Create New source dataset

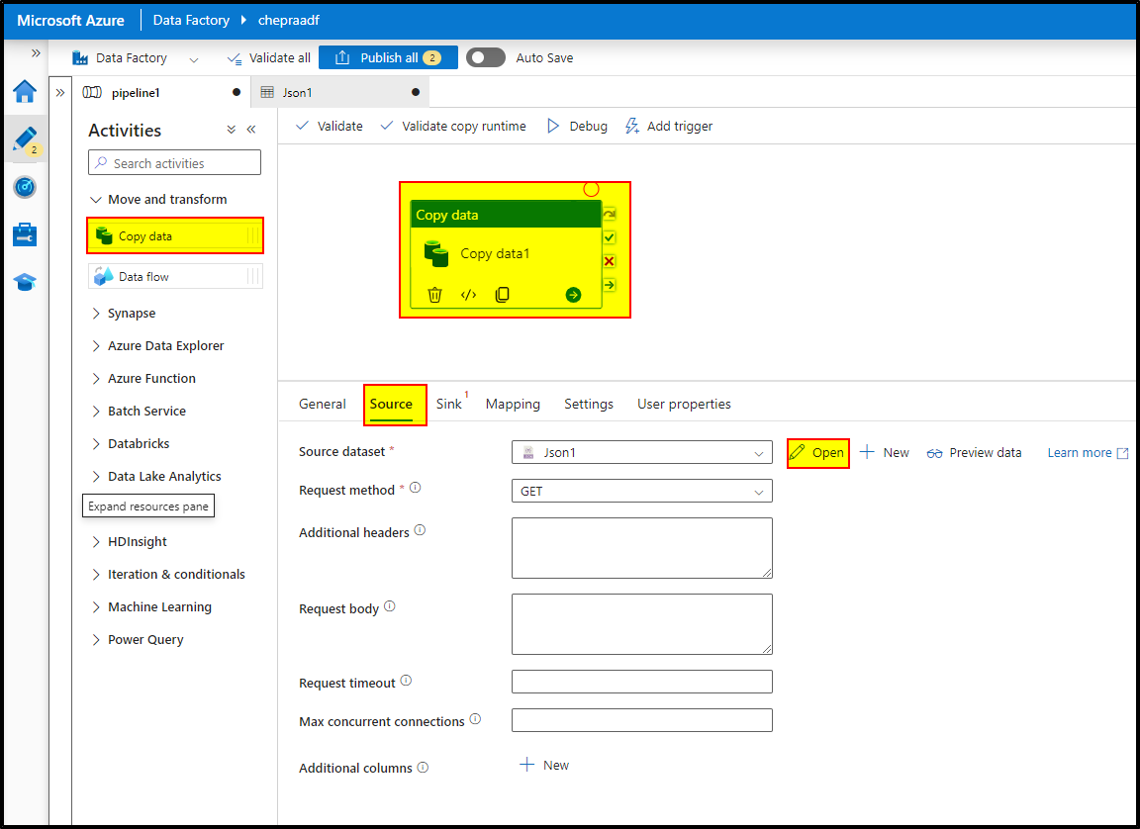coord(884,453)
